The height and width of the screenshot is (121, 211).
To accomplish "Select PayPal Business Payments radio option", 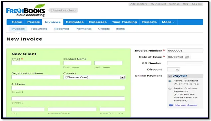I will click(x=170, y=88).
